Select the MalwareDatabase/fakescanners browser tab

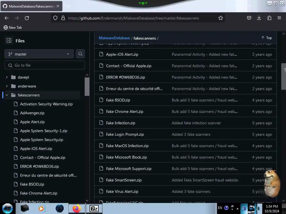coord(31,6)
